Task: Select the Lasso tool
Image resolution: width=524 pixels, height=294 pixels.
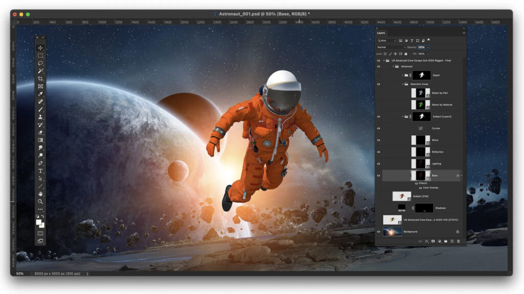Action: 40,63
